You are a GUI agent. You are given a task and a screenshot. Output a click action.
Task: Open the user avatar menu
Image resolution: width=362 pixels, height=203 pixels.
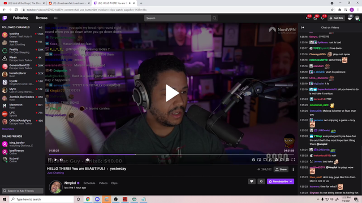[357, 18]
